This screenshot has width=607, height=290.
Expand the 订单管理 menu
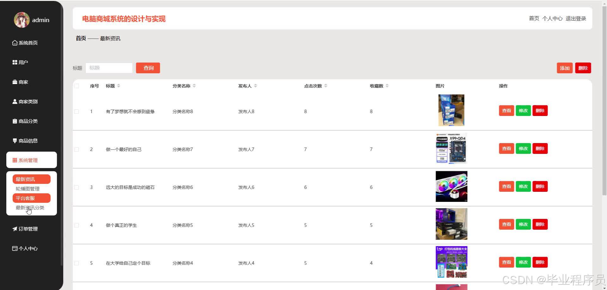click(x=32, y=229)
